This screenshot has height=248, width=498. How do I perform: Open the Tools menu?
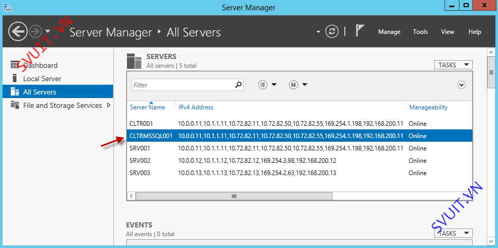click(x=420, y=32)
